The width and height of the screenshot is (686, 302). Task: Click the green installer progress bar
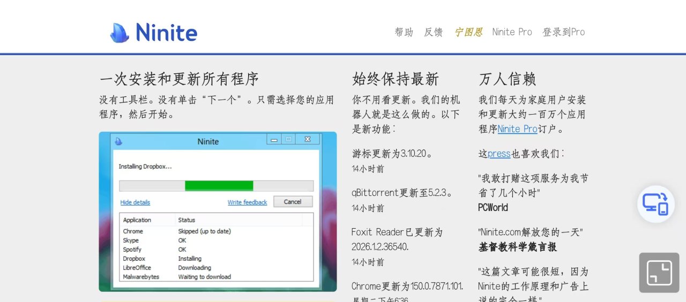click(x=219, y=186)
